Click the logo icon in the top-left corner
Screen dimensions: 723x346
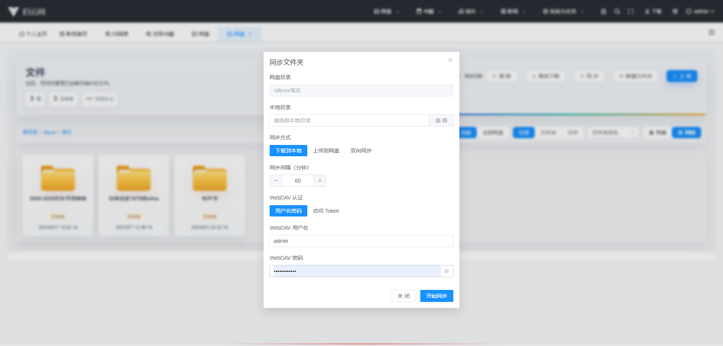[14, 11]
